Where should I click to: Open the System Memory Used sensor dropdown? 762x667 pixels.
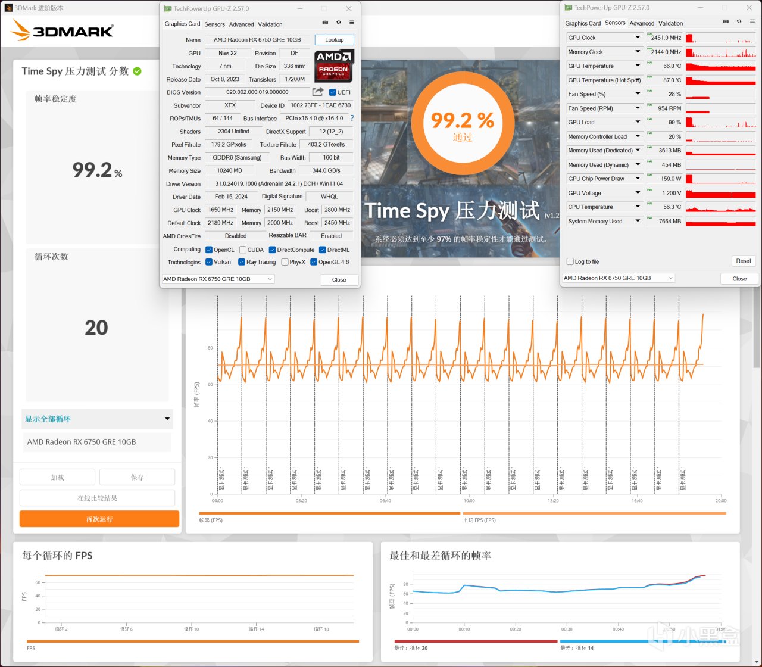[638, 221]
